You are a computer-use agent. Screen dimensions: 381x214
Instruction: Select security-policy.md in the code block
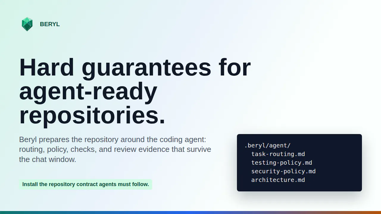point(283,171)
